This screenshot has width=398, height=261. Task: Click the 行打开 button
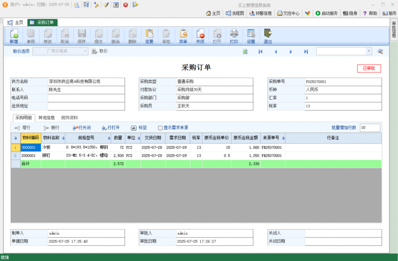click(111, 128)
